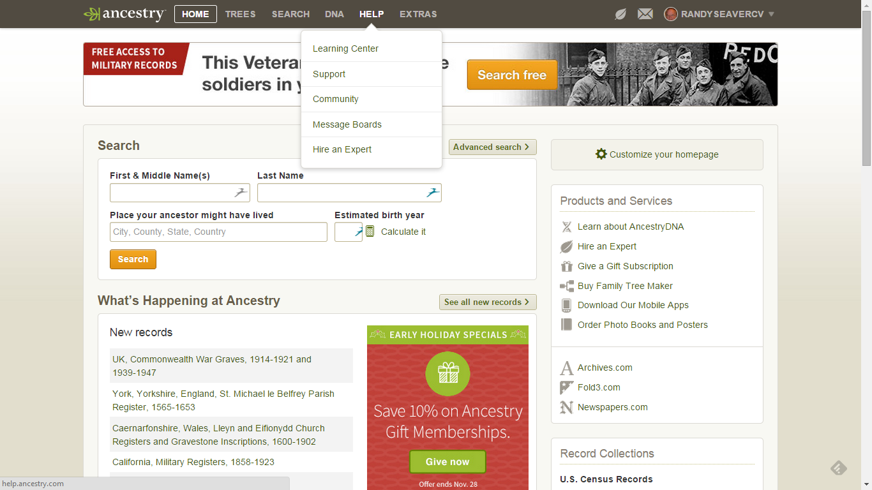The width and height of the screenshot is (872, 490).
Task: Select Community from Help menu
Action: [x=372, y=99]
